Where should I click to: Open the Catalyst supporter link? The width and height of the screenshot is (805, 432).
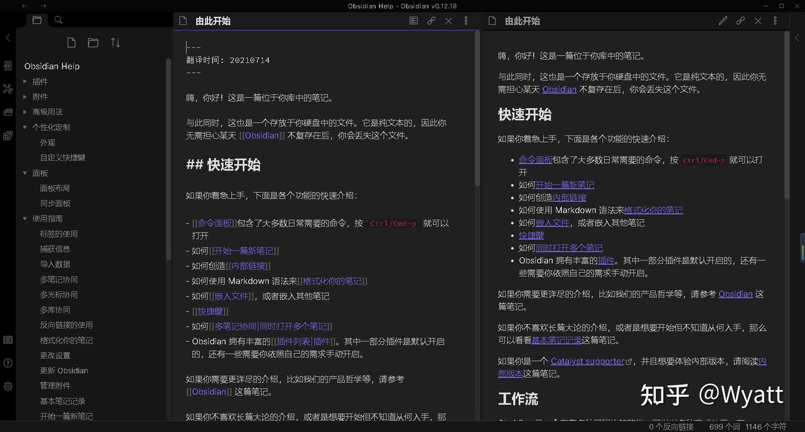pyautogui.click(x=588, y=360)
